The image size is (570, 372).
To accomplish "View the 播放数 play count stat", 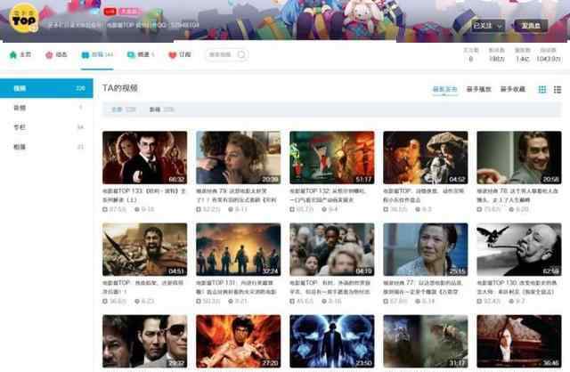I will [549, 54].
